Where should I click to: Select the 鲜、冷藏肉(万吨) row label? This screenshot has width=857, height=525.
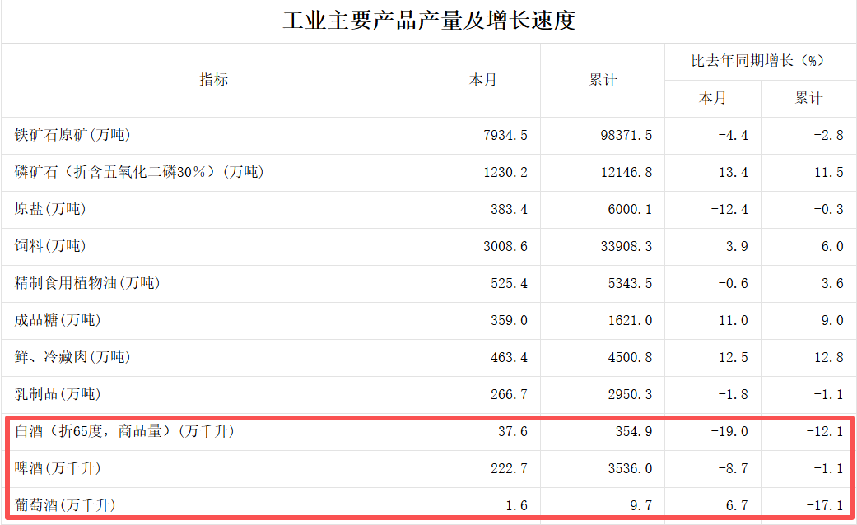point(72,357)
